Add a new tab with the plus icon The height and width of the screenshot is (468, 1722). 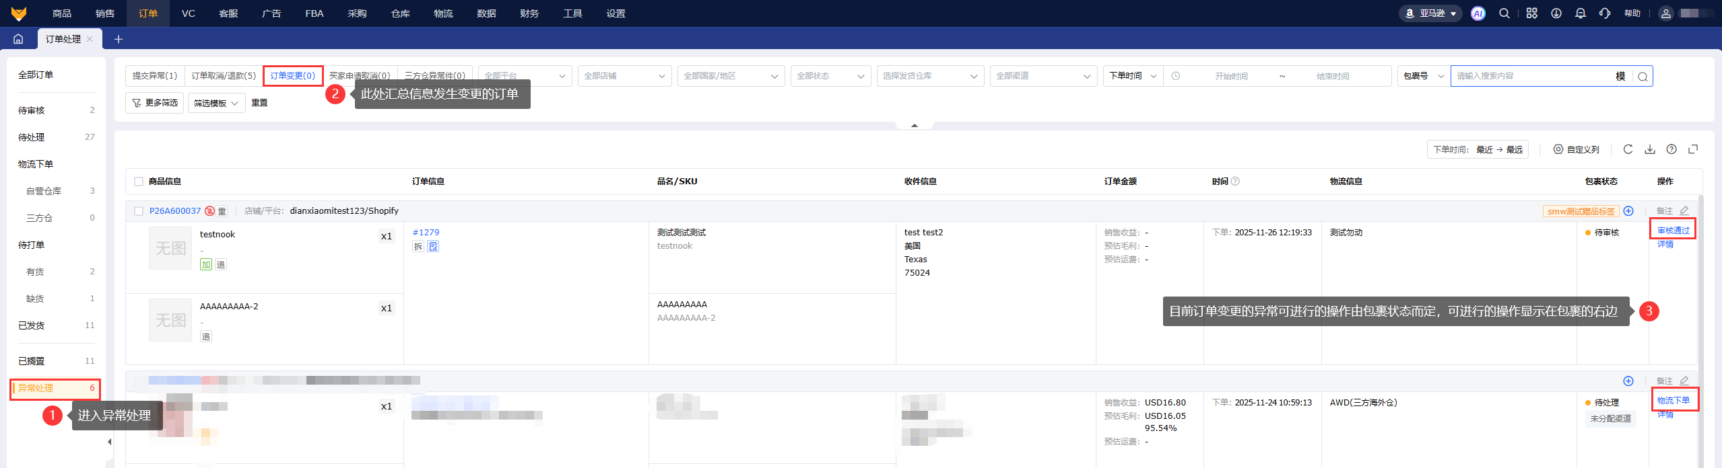[119, 39]
